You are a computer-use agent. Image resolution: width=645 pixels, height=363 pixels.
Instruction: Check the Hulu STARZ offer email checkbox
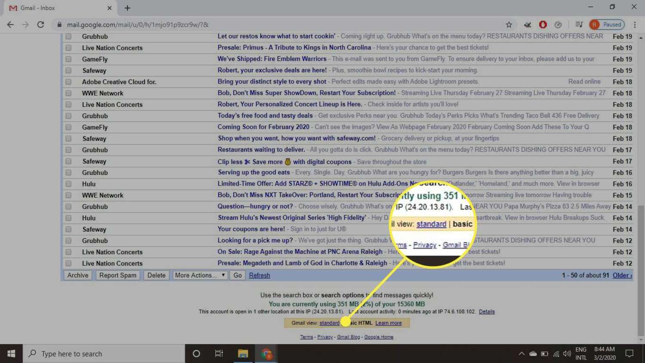[68, 184]
